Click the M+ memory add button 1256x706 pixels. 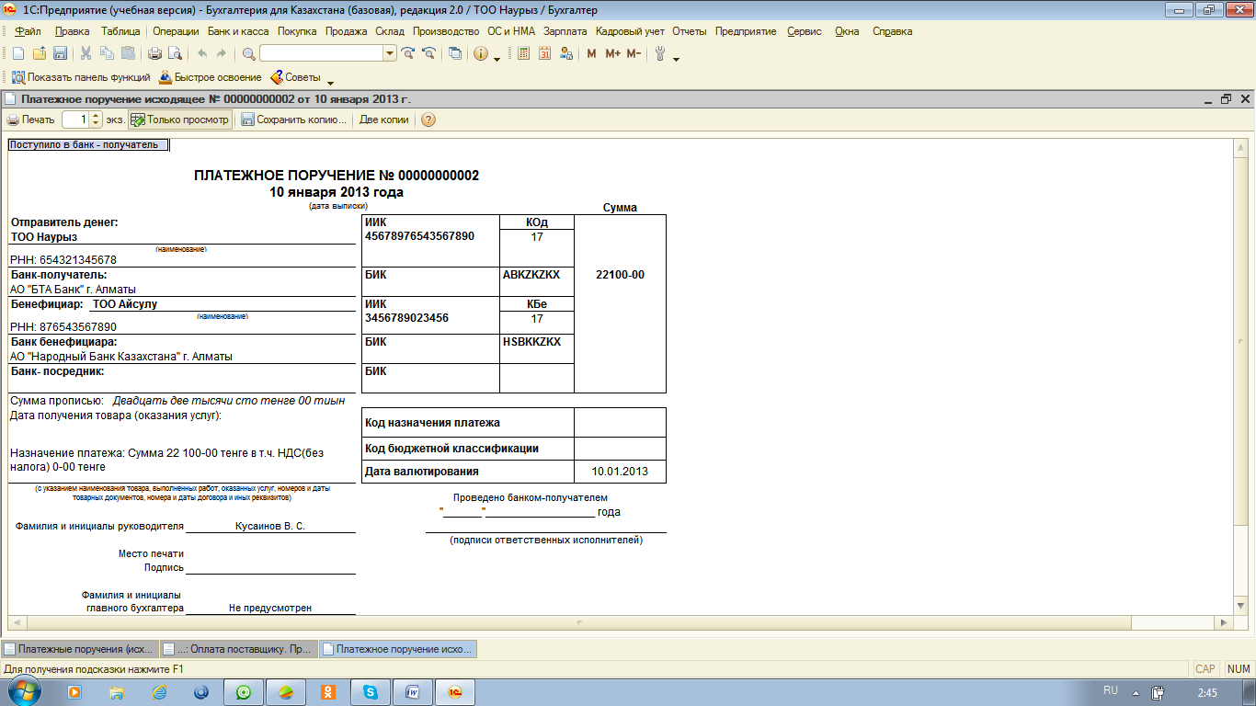[613, 53]
